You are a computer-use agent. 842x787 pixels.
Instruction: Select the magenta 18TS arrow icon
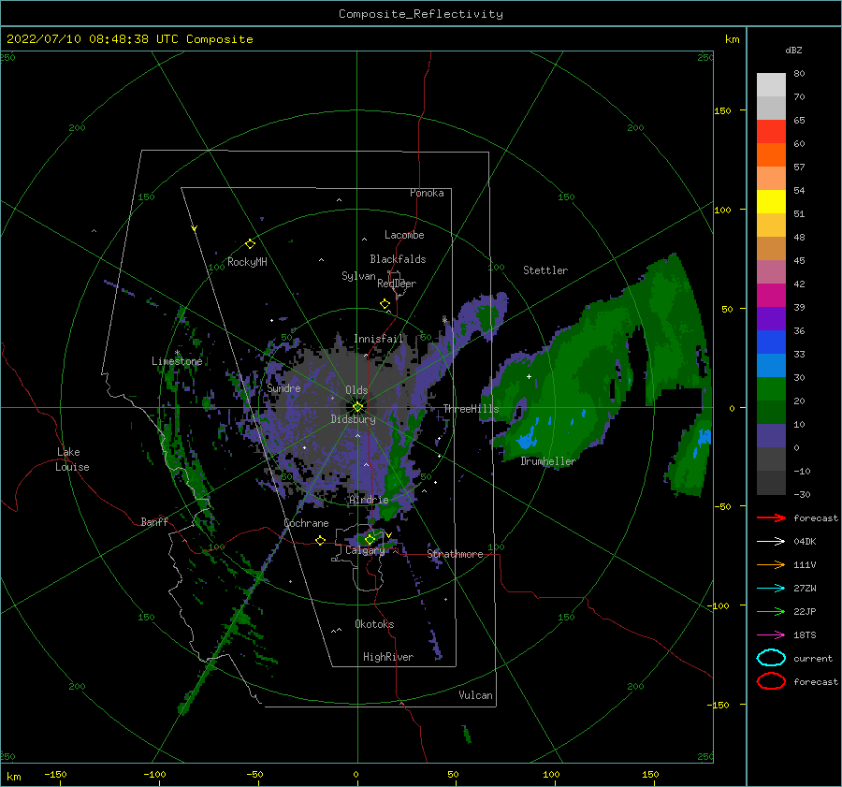click(771, 635)
